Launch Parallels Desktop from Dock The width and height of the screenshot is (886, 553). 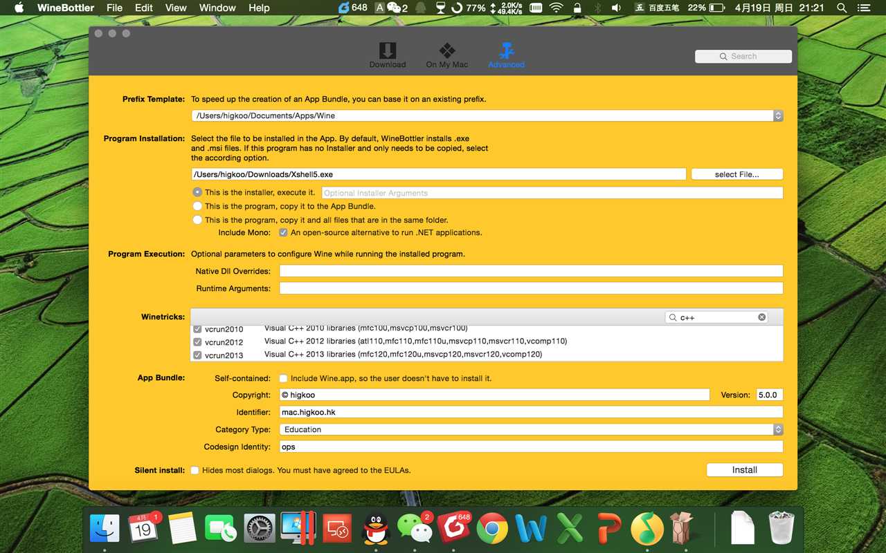pyautogui.click(x=298, y=529)
